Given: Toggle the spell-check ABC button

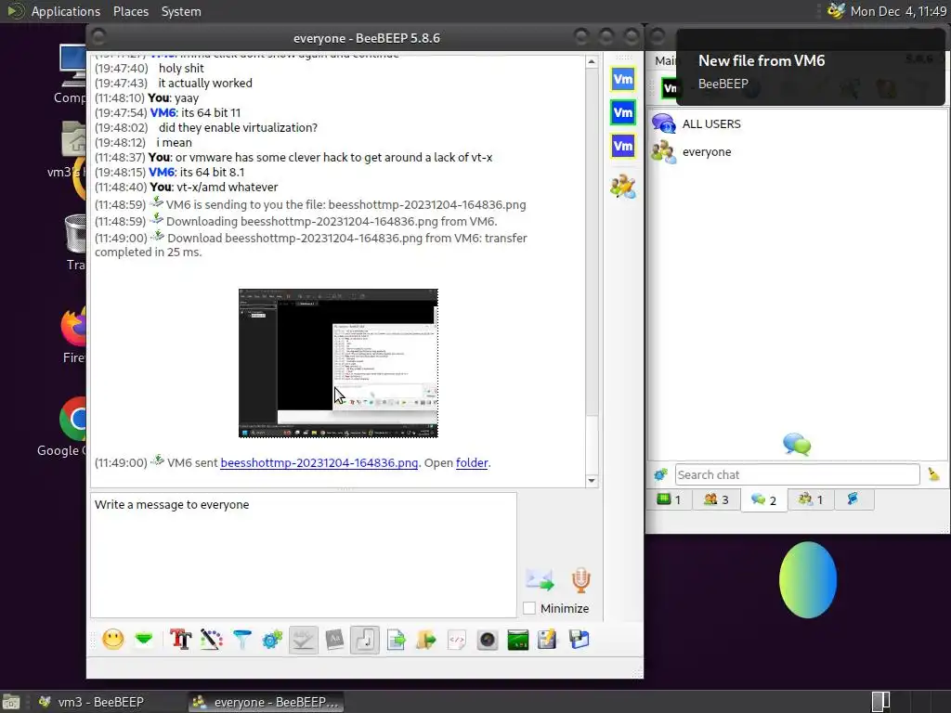Looking at the screenshot, I should pyautogui.click(x=304, y=640).
